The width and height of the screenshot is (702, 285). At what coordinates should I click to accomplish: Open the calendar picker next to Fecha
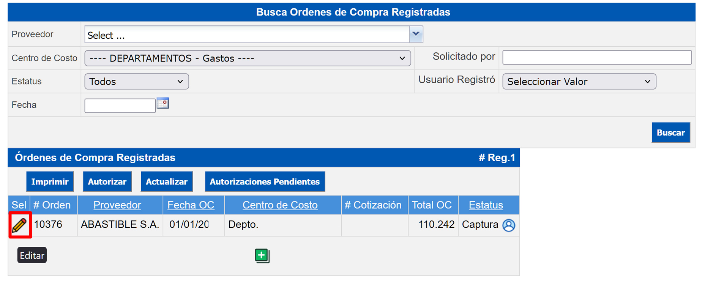pyautogui.click(x=163, y=103)
